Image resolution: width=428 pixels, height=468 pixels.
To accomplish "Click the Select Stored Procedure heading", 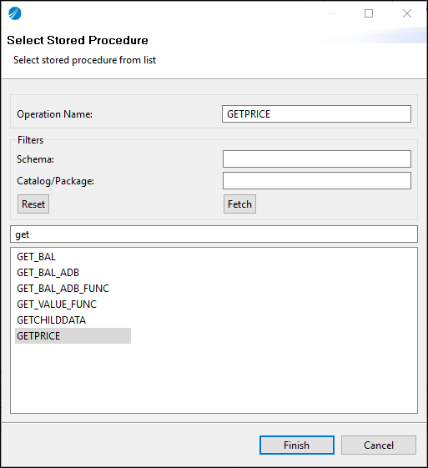I will [78, 40].
